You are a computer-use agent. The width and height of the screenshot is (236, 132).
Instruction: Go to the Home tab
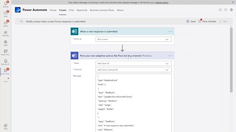53,10
